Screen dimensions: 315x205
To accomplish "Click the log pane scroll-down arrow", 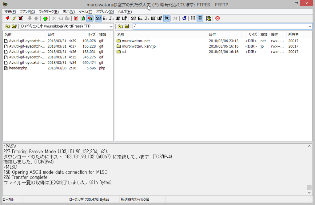I will pyautogui.click(x=310, y=192).
